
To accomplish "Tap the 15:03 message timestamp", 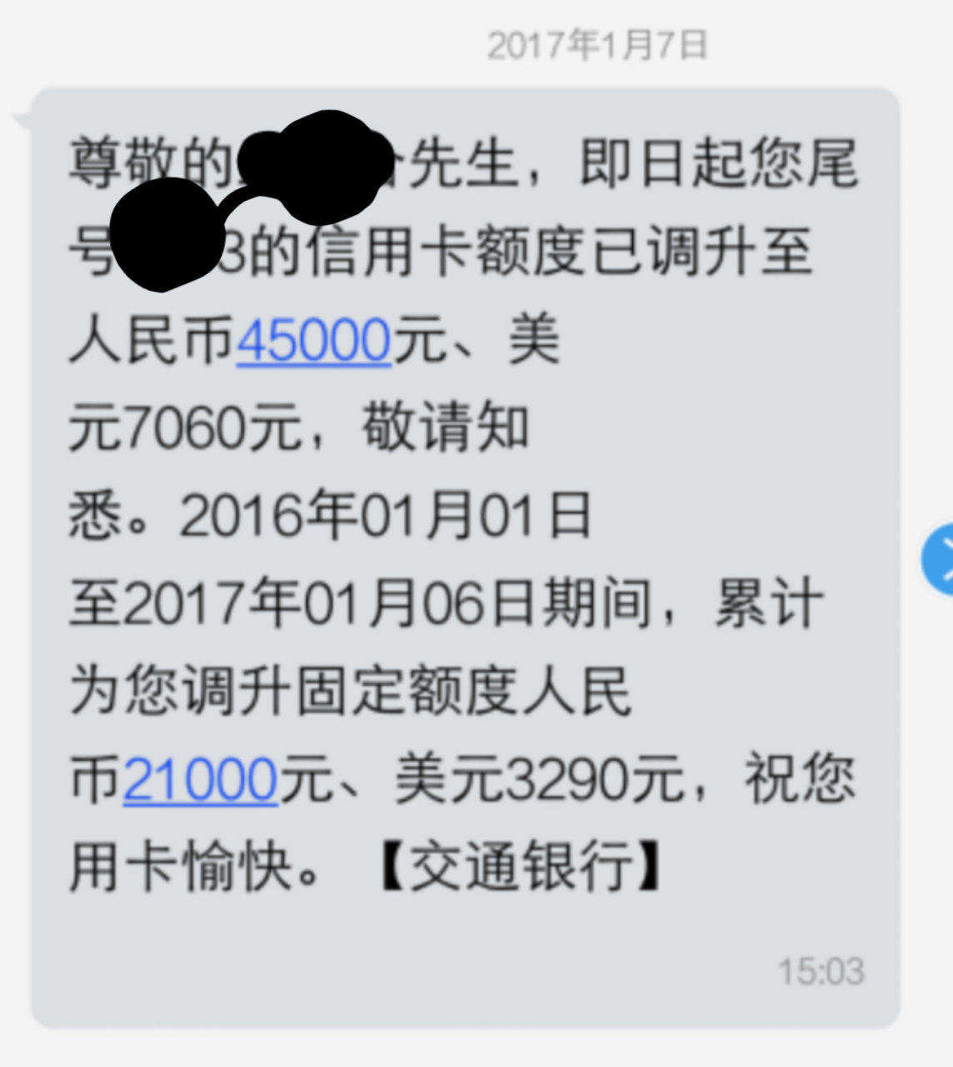I will pyautogui.click(x=820, y=972).
